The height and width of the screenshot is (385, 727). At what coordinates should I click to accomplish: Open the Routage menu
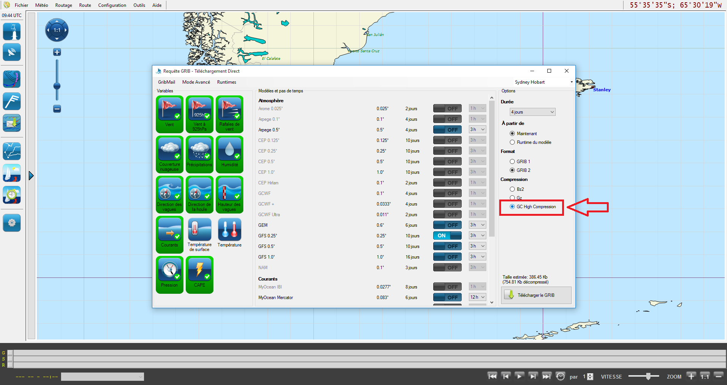pos(63,5)
